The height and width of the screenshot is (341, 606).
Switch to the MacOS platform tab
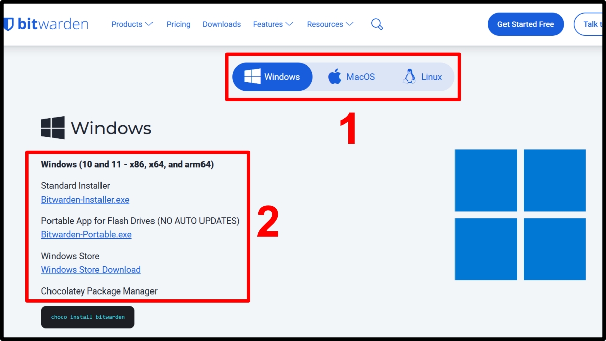point(351,77)
